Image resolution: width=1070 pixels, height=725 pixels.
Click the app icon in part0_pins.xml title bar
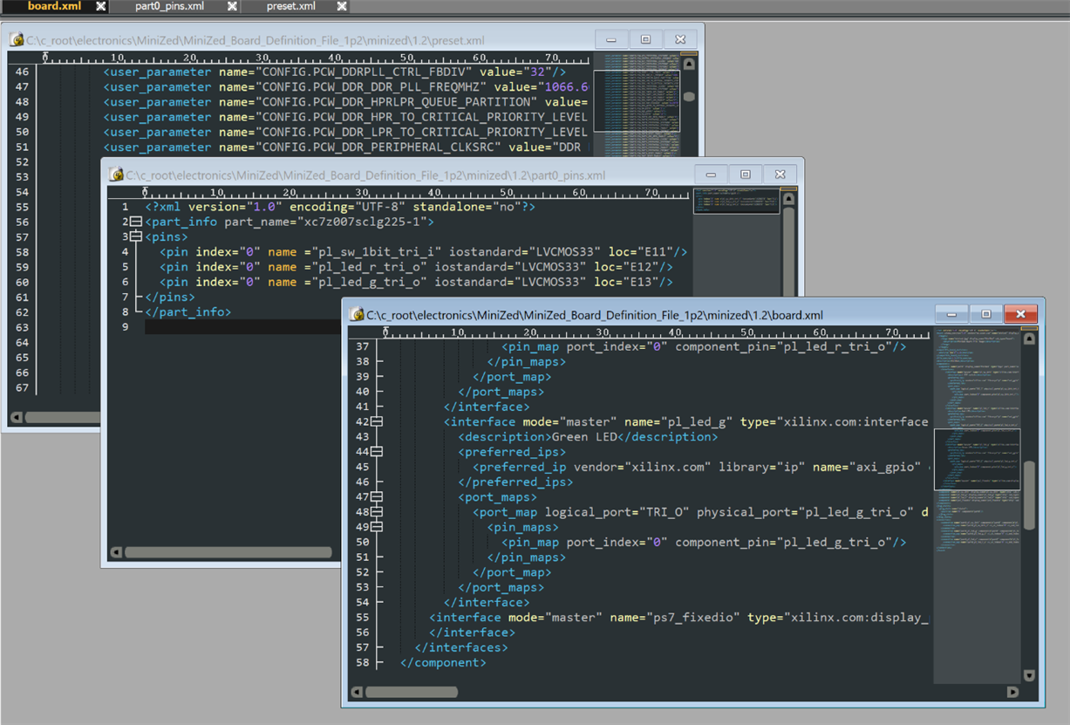pos(116,174)
